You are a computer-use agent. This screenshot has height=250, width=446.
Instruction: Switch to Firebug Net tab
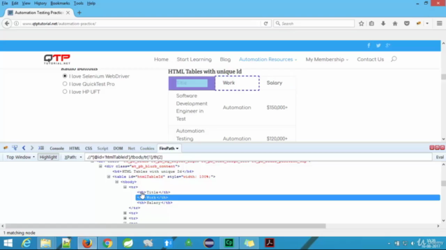pyautogui.click(x=132, y=148)
